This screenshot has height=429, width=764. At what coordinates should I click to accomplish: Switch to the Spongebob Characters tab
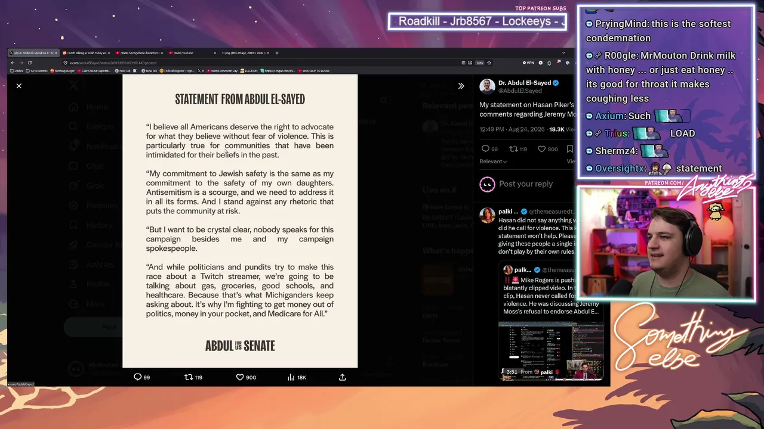click(x=138, y=53)
